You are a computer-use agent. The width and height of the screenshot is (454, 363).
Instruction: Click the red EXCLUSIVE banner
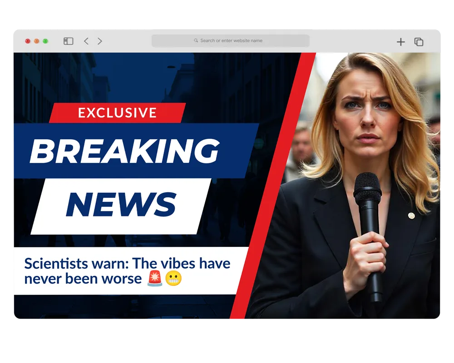pos(117,113)
